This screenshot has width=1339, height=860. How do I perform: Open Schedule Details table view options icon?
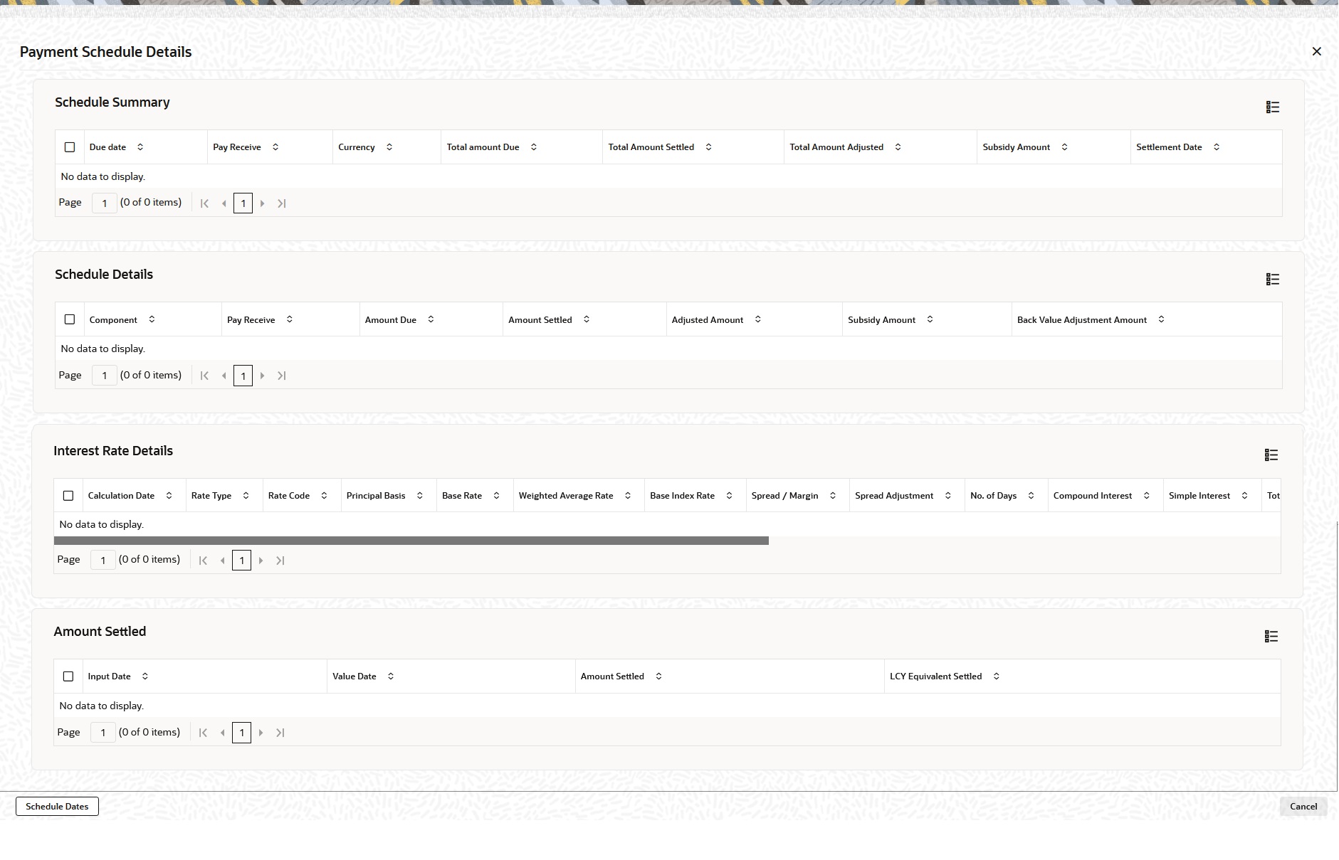1273,280
